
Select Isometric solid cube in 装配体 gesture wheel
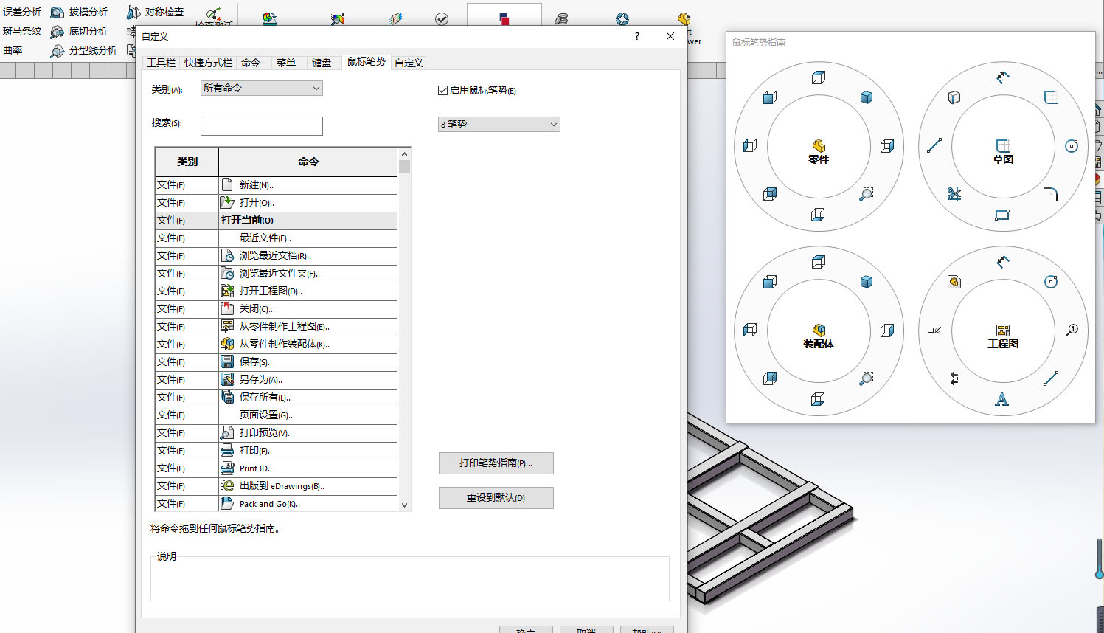(x=867, y=282)
